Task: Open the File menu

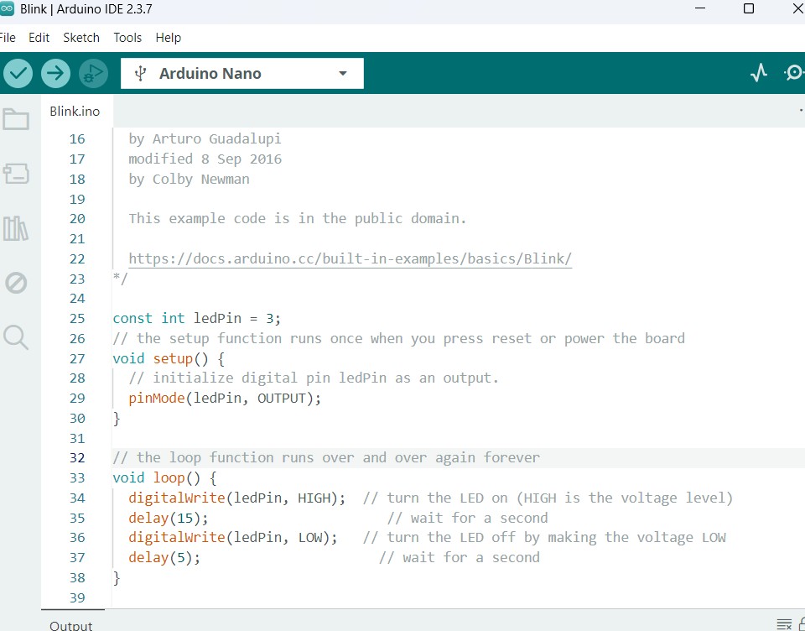Action: [x=8, y=37]
